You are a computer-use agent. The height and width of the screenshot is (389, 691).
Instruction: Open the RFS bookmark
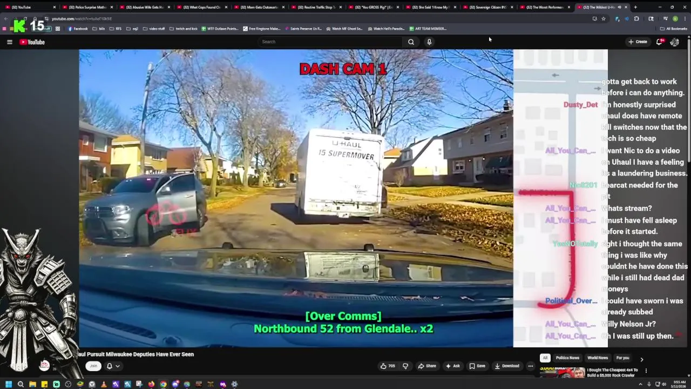(x=115, y=29)
